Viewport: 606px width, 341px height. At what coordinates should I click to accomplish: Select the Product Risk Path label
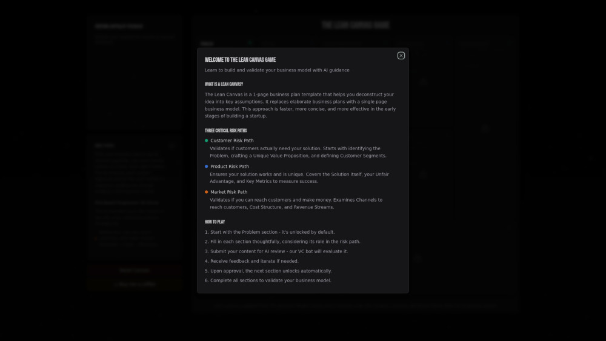(x=229, y=167)
